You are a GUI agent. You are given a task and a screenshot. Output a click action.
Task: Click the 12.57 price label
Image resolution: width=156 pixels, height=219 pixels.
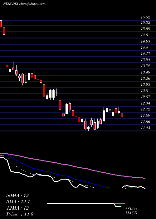coord(145,97)
